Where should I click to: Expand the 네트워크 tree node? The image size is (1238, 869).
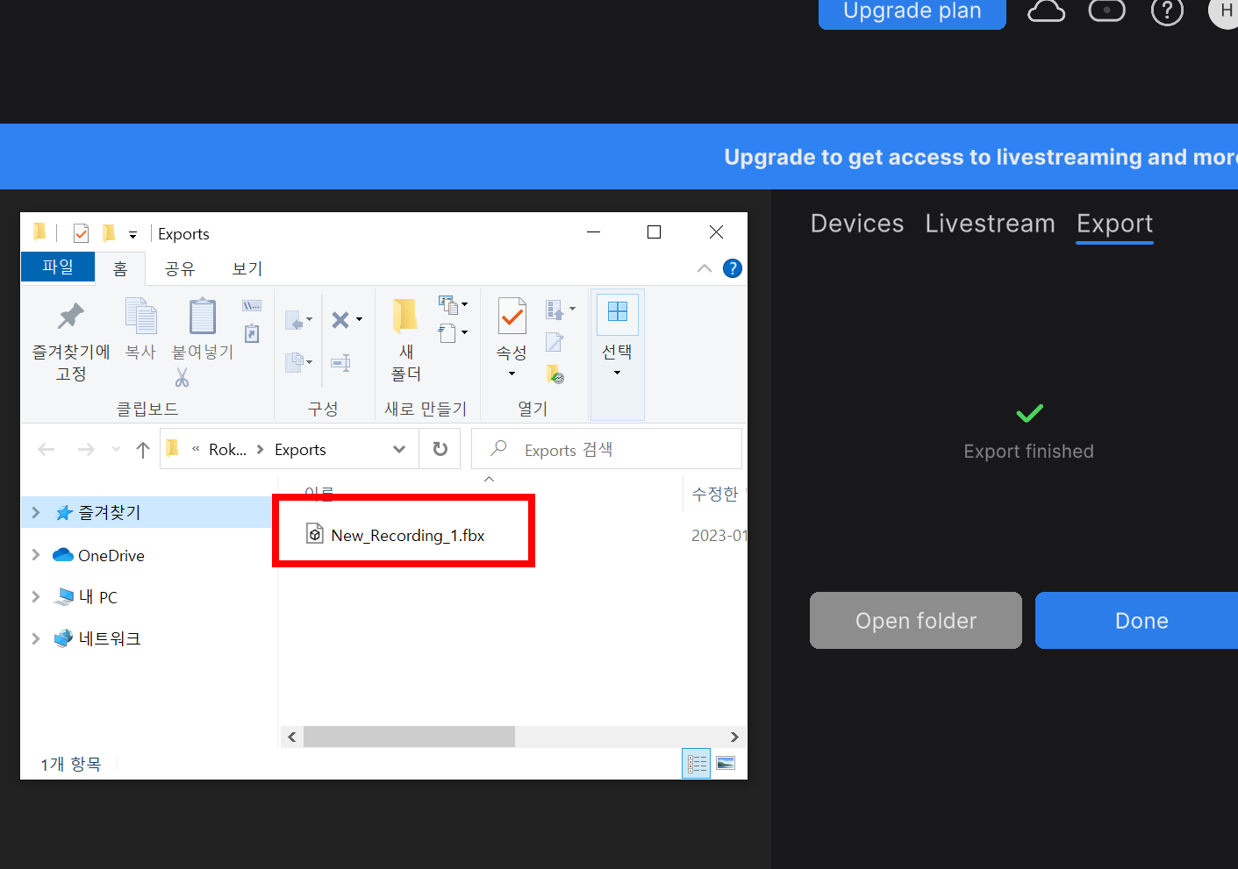(x=36, y=638)
